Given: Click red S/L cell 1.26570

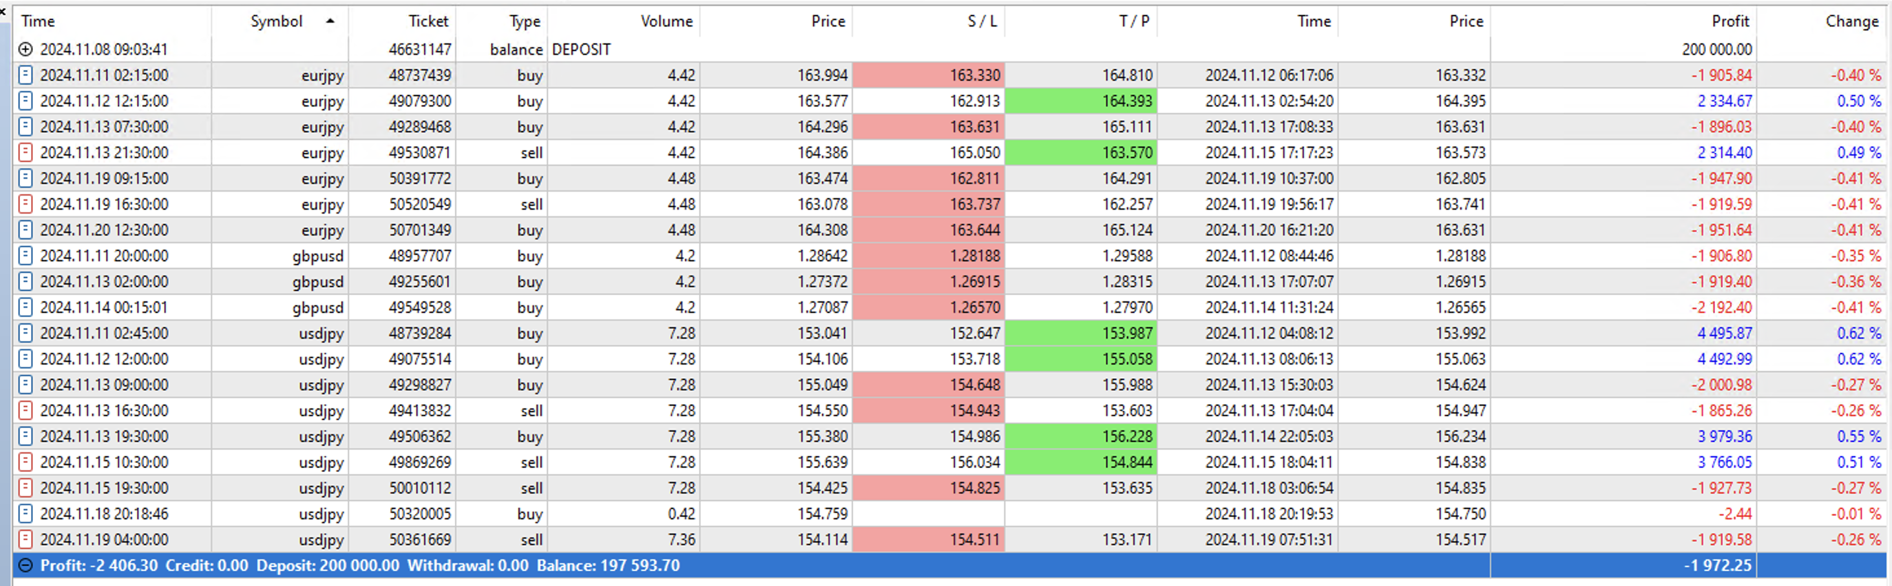Looking at the screenshot, I should click(x=929, y=307).
